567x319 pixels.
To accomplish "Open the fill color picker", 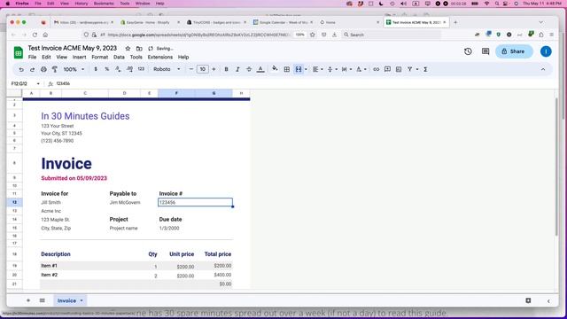I will coord(275,69).
